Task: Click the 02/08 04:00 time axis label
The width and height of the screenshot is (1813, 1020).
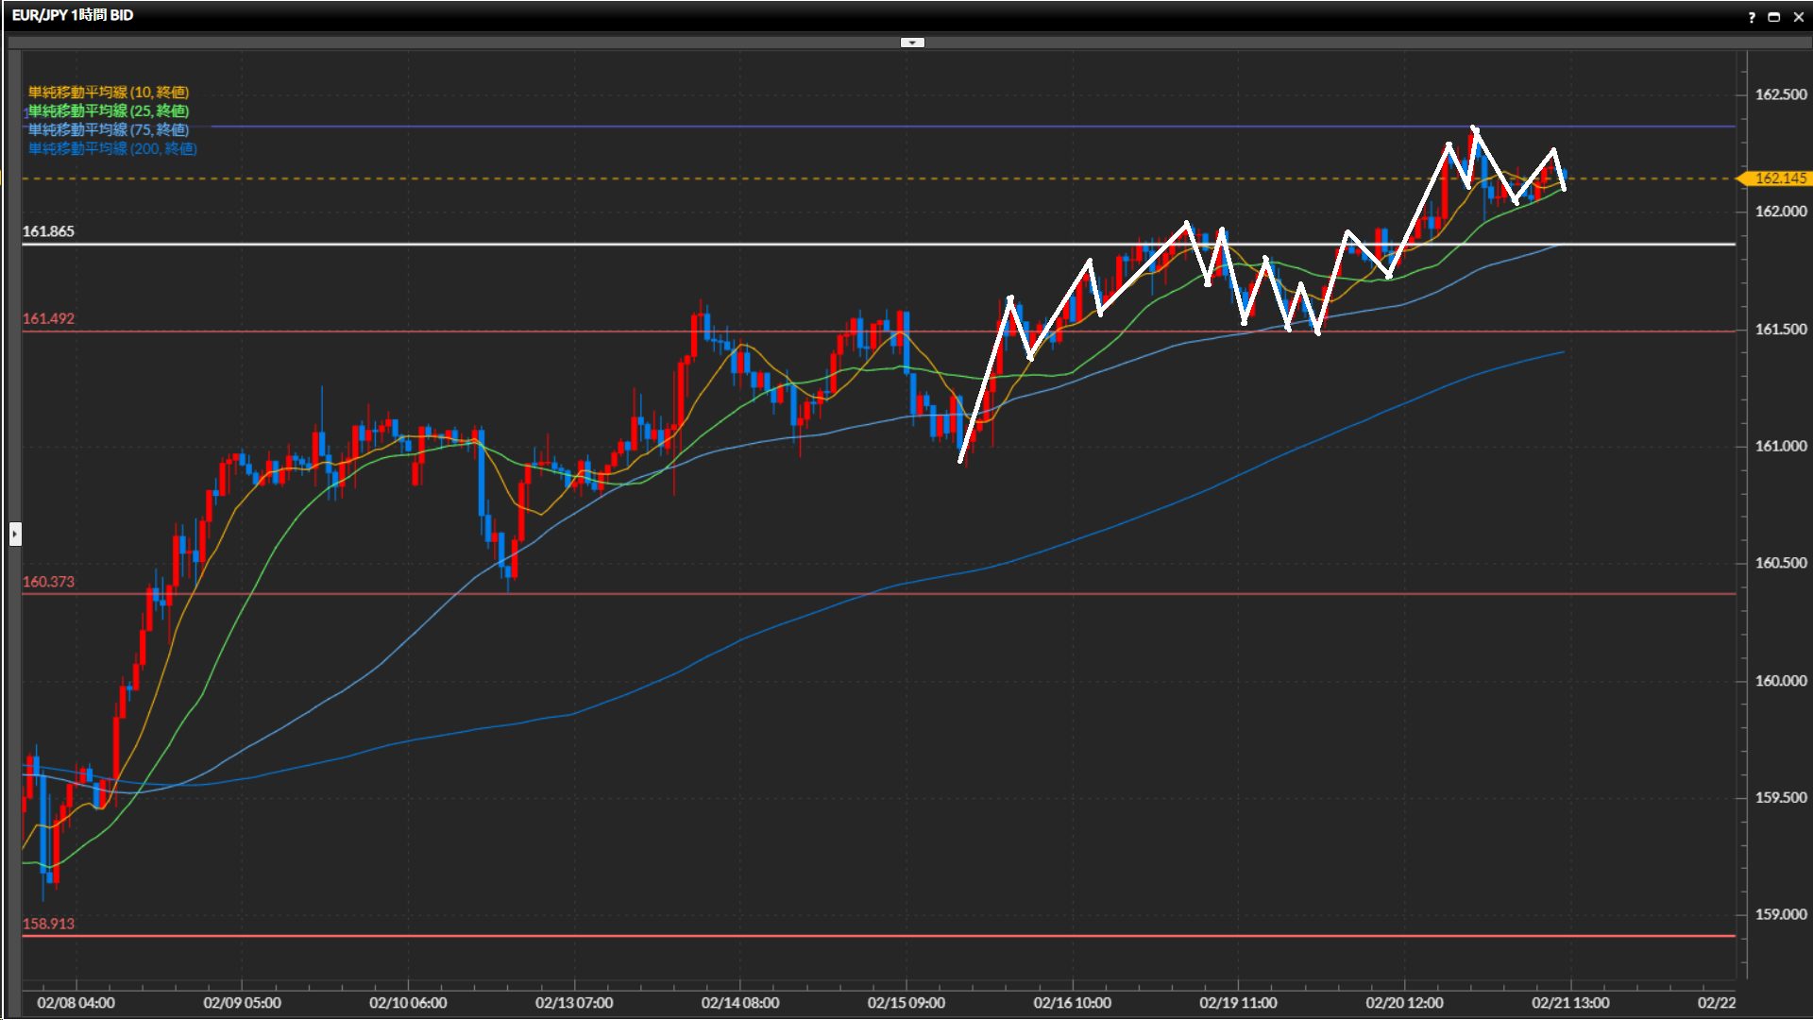Action: click(76, 1002)
